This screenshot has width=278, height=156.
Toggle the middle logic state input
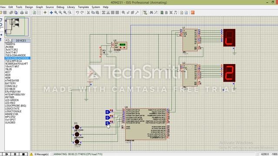pos(108,117)
